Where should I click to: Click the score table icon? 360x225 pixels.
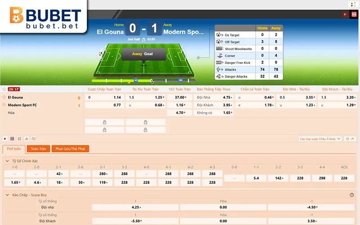(19, 139)
